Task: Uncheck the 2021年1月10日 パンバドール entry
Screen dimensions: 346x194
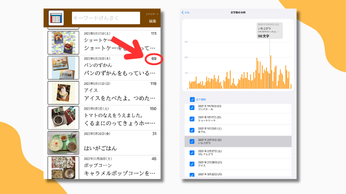Action: pyautogui.click(x=192, y=107)
